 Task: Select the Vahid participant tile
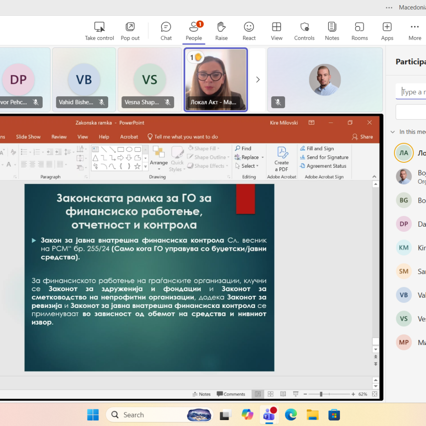pos(84,80)
